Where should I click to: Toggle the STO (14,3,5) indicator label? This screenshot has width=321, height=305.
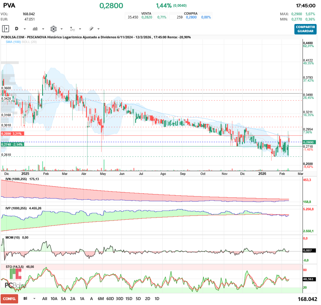point(15,267)
